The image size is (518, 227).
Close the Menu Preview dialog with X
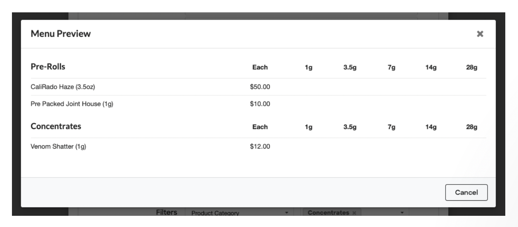480,34
